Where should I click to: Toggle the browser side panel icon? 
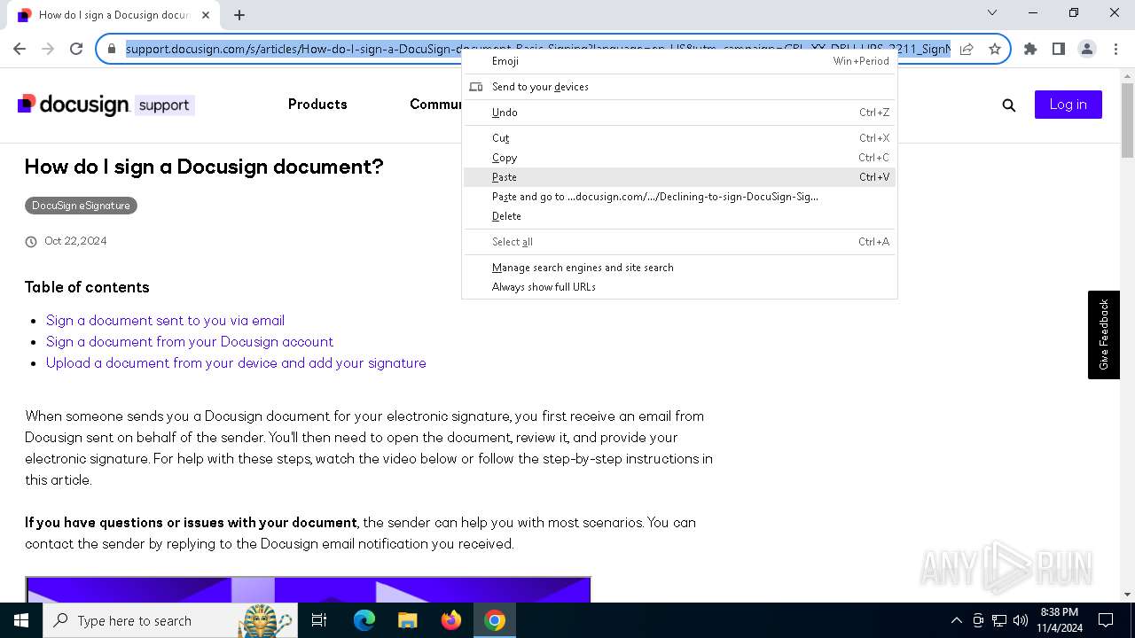tap(1058, 49)
